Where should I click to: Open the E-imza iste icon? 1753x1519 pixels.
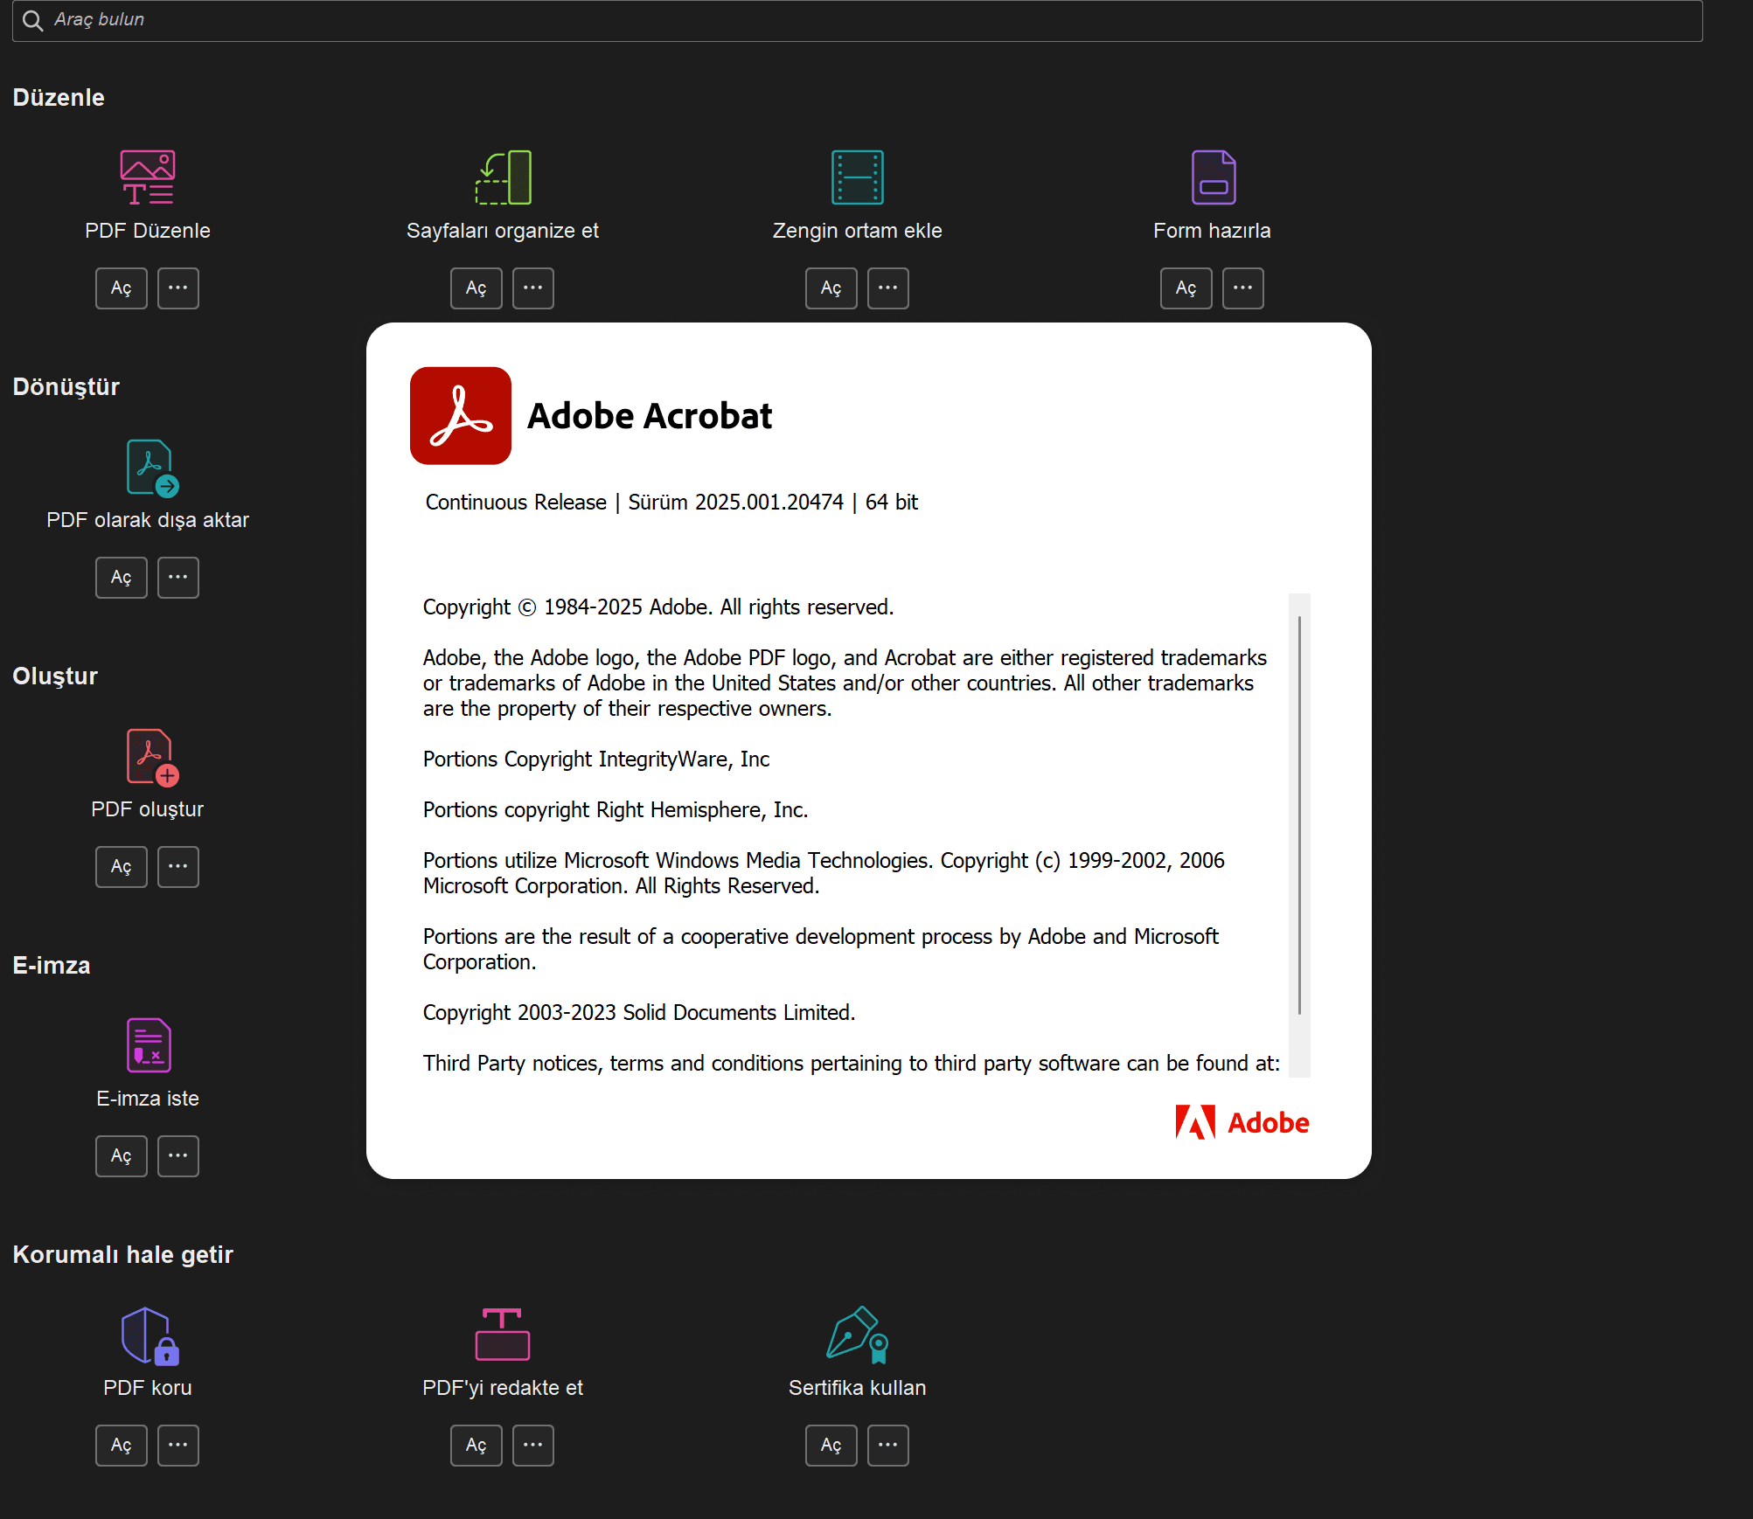pos(149,1045)
